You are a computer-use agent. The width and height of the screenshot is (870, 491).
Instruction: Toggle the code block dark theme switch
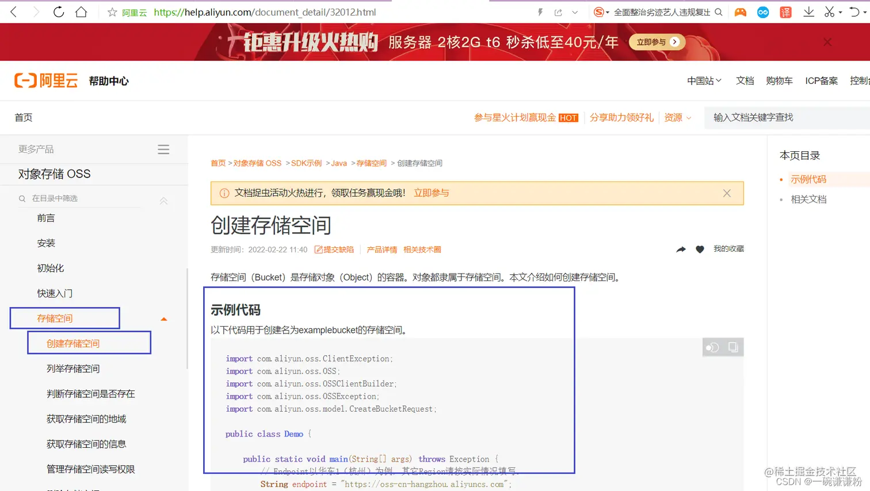[x=712, y=347]
